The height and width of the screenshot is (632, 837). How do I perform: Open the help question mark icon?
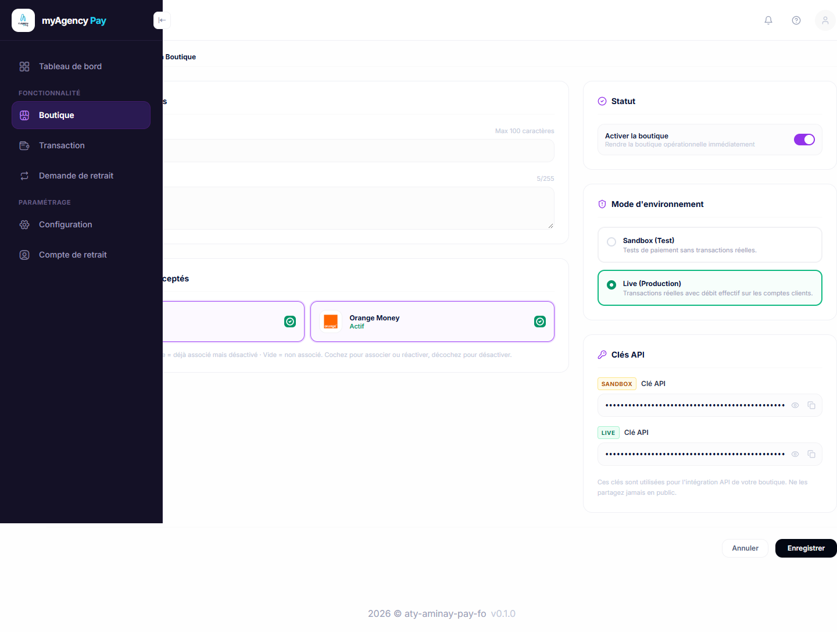click(796, 20)
